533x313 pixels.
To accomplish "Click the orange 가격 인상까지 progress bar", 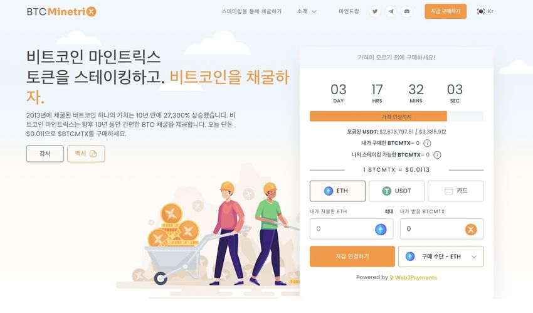I will point(378,117).
